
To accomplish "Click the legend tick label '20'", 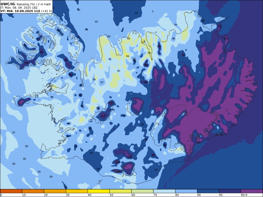I will pyautogui.click(x=46, y=195).
